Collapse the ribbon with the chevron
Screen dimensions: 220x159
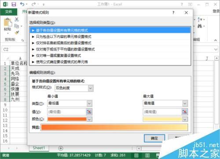coord(216,40)
